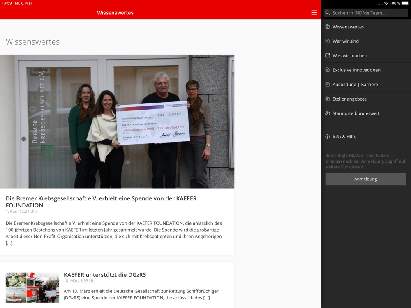Click the Wi-Fi status icon

tap(386, 3)
